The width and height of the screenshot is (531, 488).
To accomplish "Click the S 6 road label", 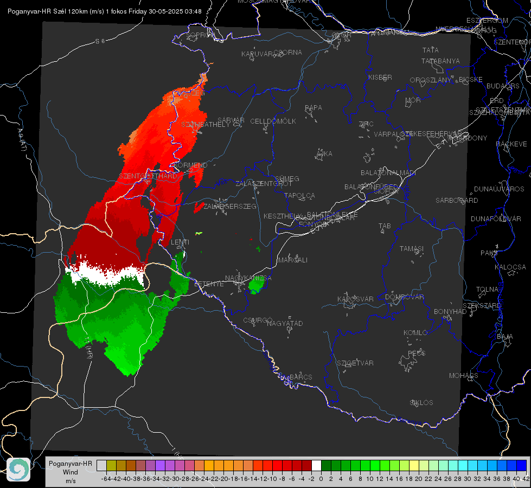I will (100, 41).
